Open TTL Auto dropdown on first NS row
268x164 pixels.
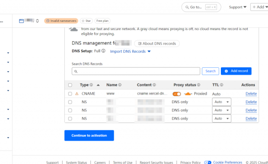pos(221,102)
